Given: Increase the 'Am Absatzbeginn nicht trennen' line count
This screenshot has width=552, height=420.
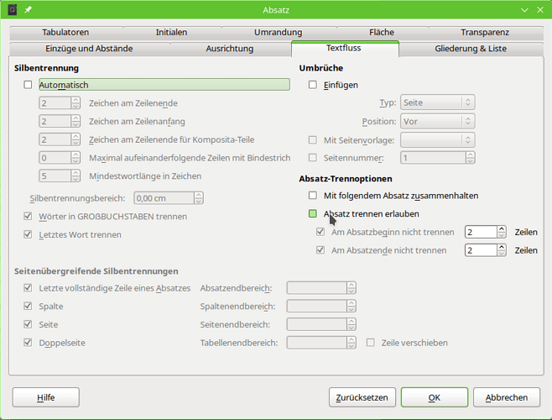Looking at the screenshot, I should 502,228.
